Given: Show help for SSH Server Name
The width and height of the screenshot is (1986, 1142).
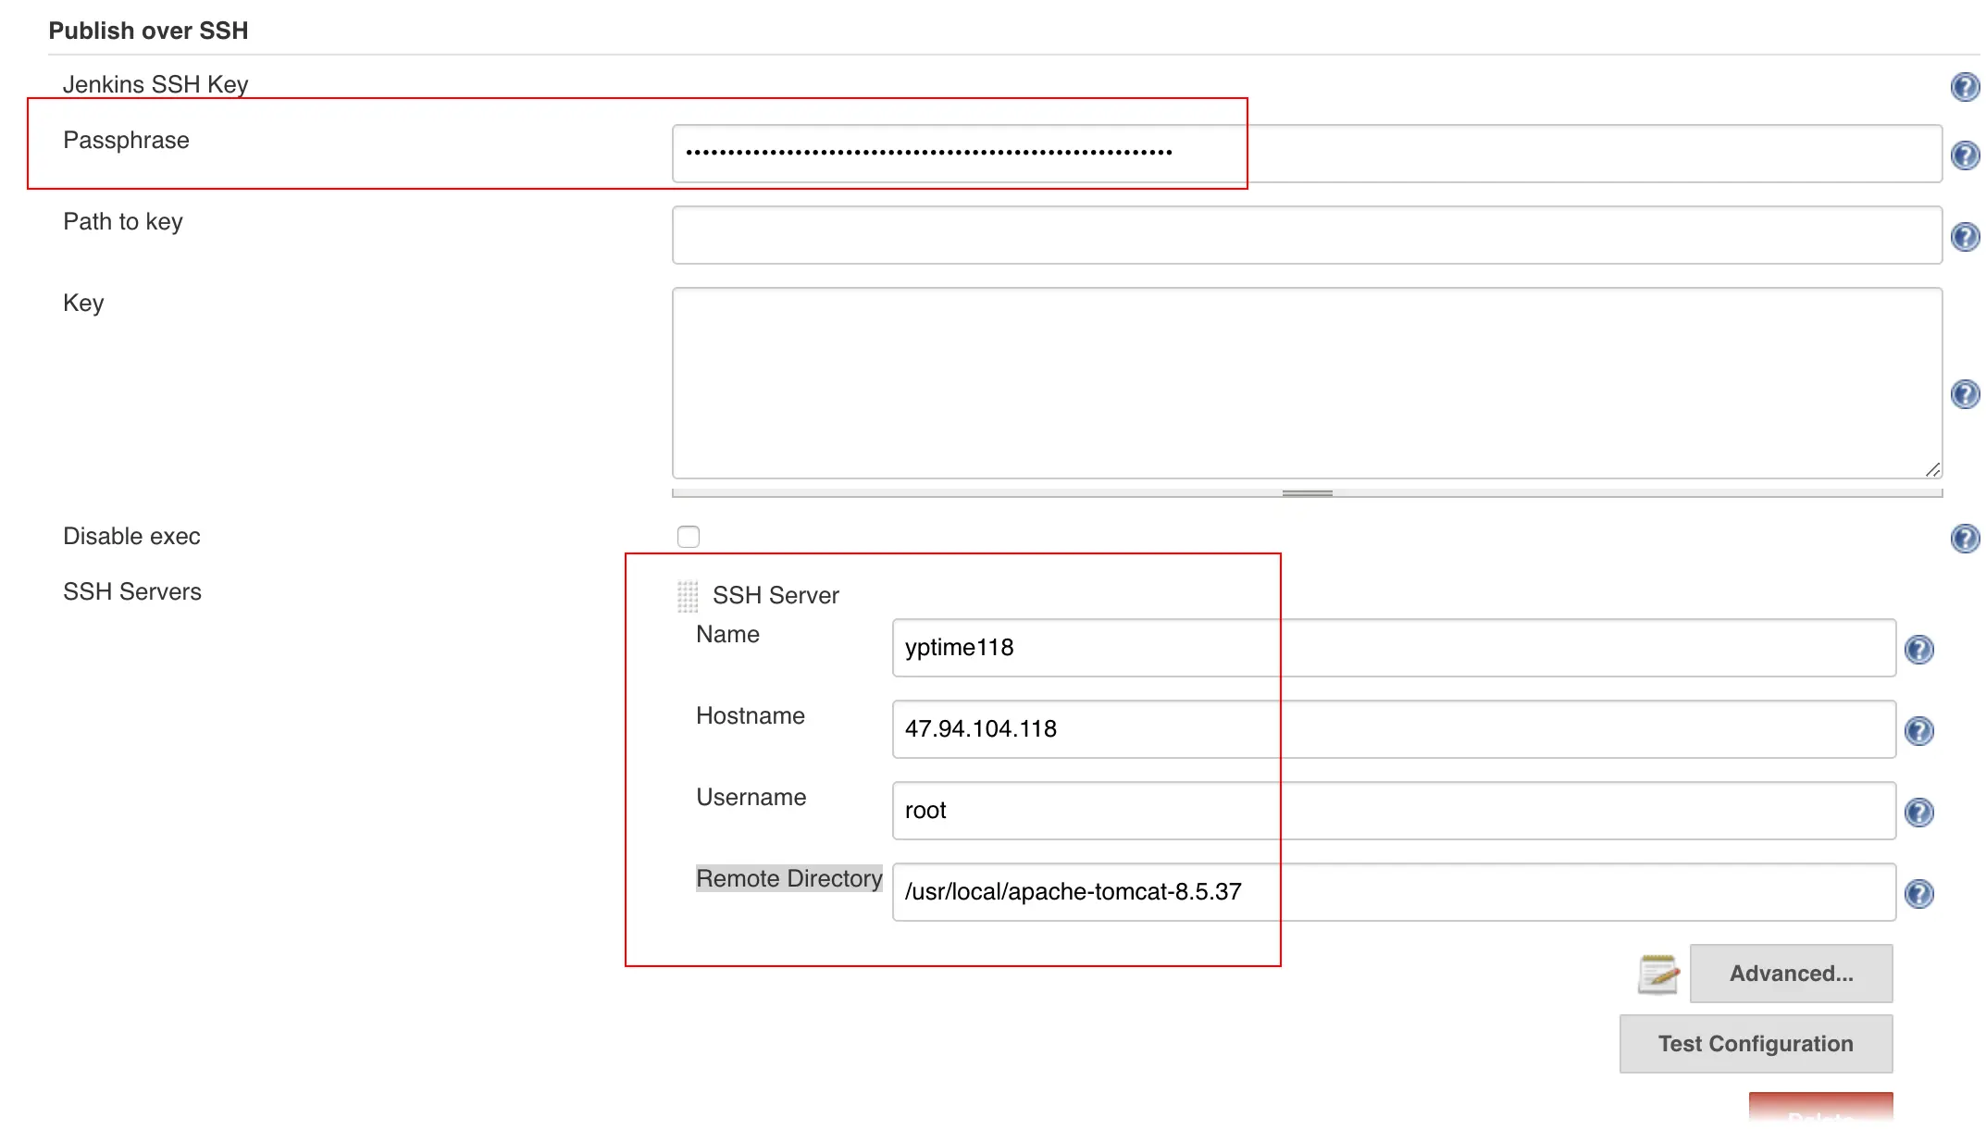Looking at the screenshot, I should click(x=1918, y=650).
